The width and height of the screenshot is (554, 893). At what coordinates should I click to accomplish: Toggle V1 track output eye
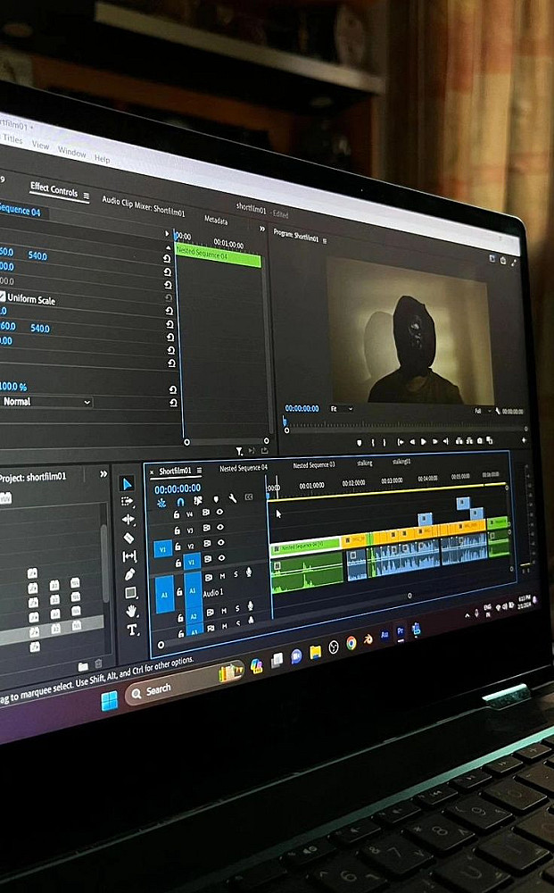click(222, 557)
